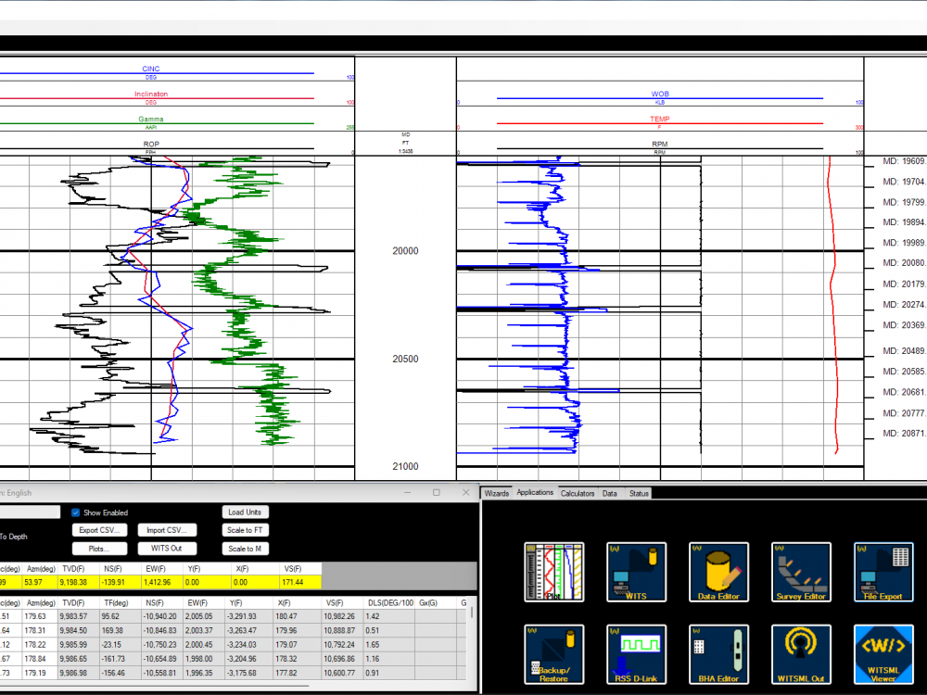Click the Export CSV button
The image size is (927, 695).
coord(99,531)
